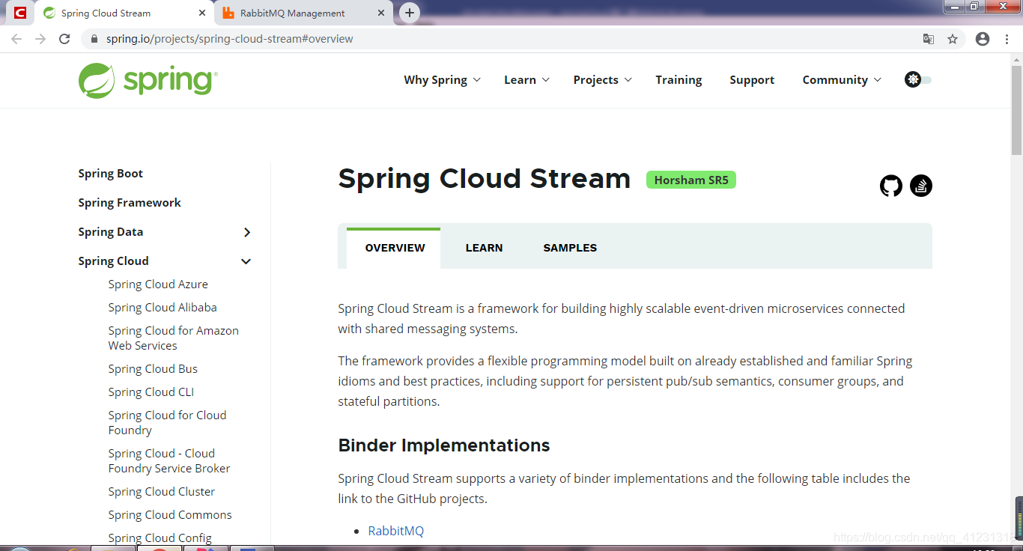Open the browser profile avatar icon
The image size is (1023, 551).
(x=982, y=38)
